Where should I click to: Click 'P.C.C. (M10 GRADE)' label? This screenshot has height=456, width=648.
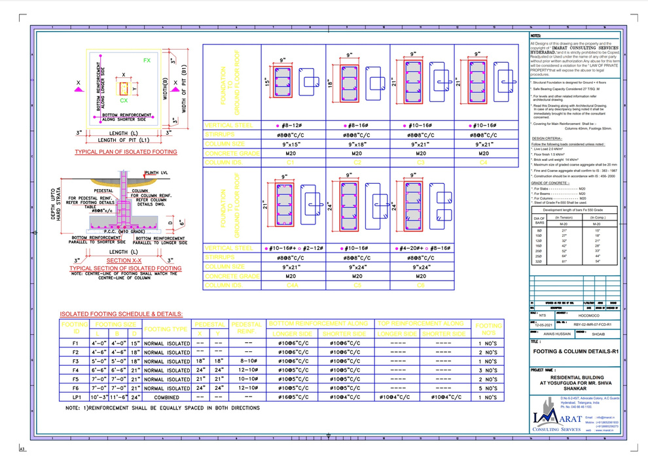pyautogui.click(x=124, y=232)
